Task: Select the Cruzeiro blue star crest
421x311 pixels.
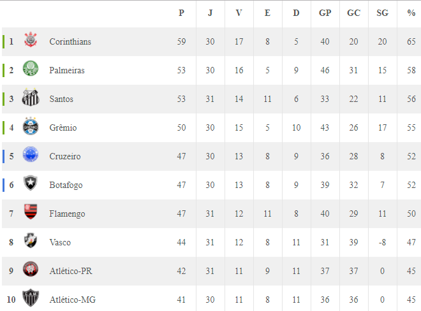Action: 31,154
